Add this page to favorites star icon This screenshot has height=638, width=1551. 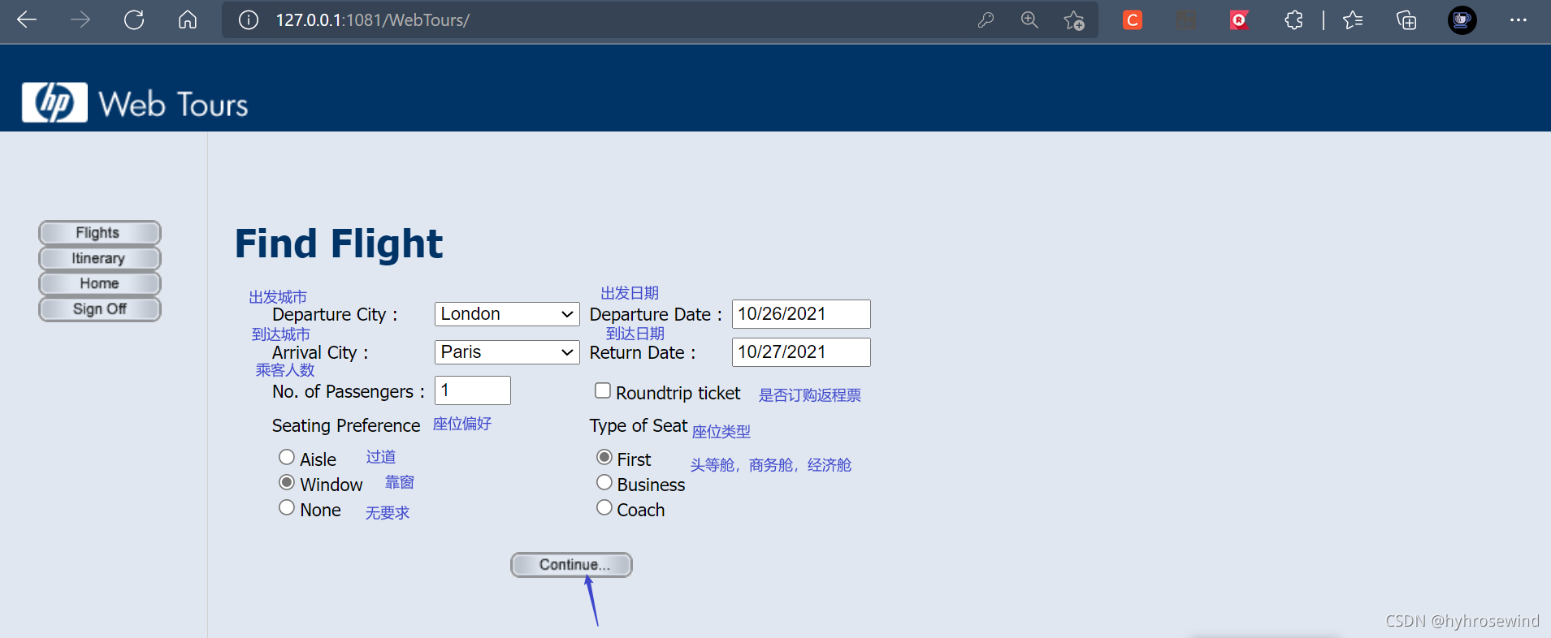(x=1074, y=20)
